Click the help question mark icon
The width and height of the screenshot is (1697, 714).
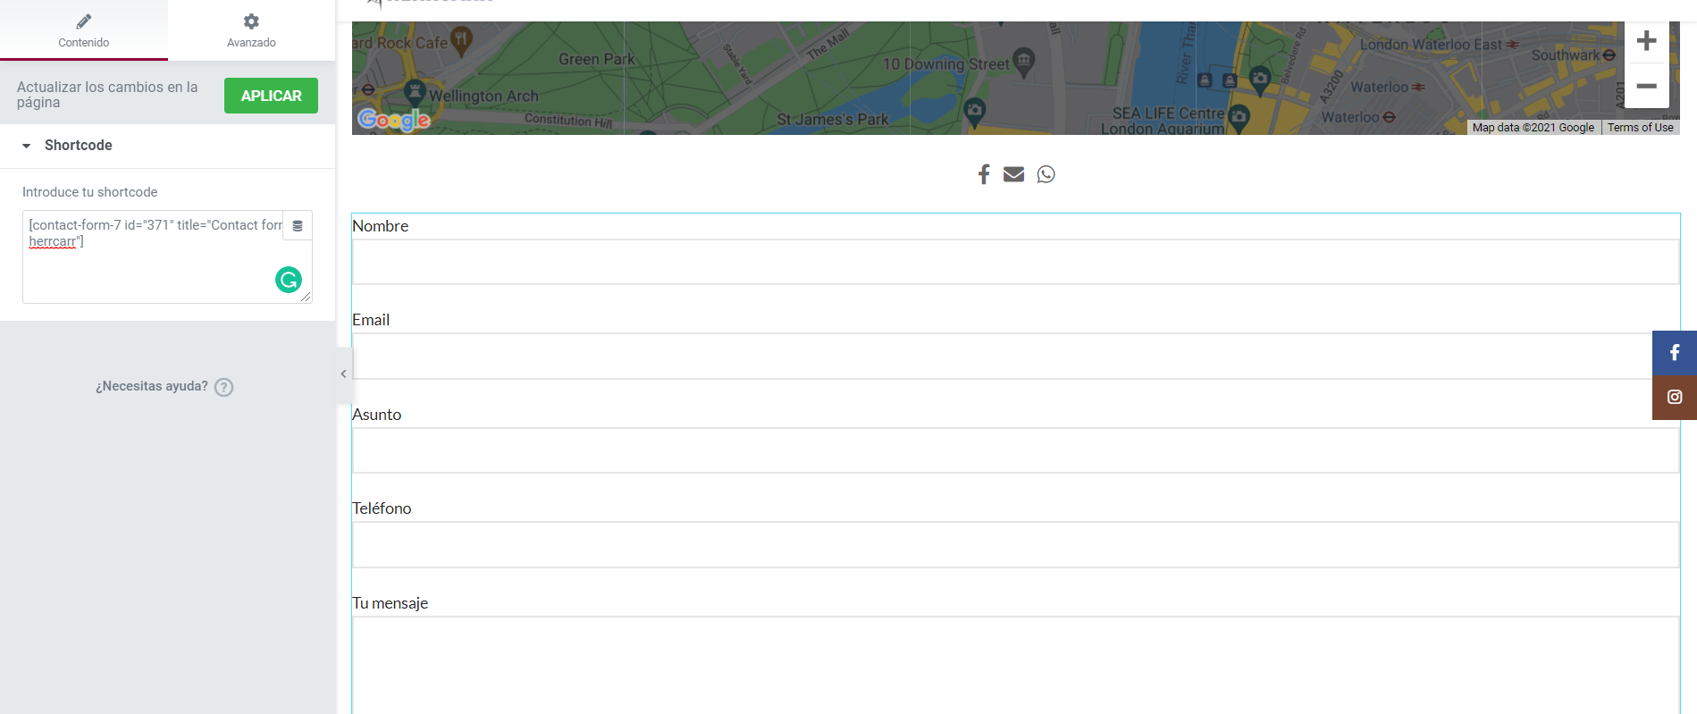224,387
